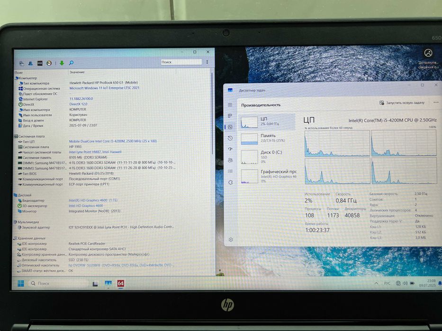Image resolution: width=442 pixels, height=331 pixels.
Task: Select the Звуковой адаптер row
Action: click(x=95, y=227)
